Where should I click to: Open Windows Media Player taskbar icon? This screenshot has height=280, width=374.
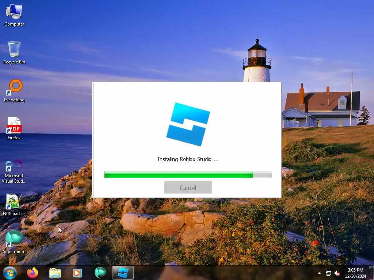[x=77, y=273]
